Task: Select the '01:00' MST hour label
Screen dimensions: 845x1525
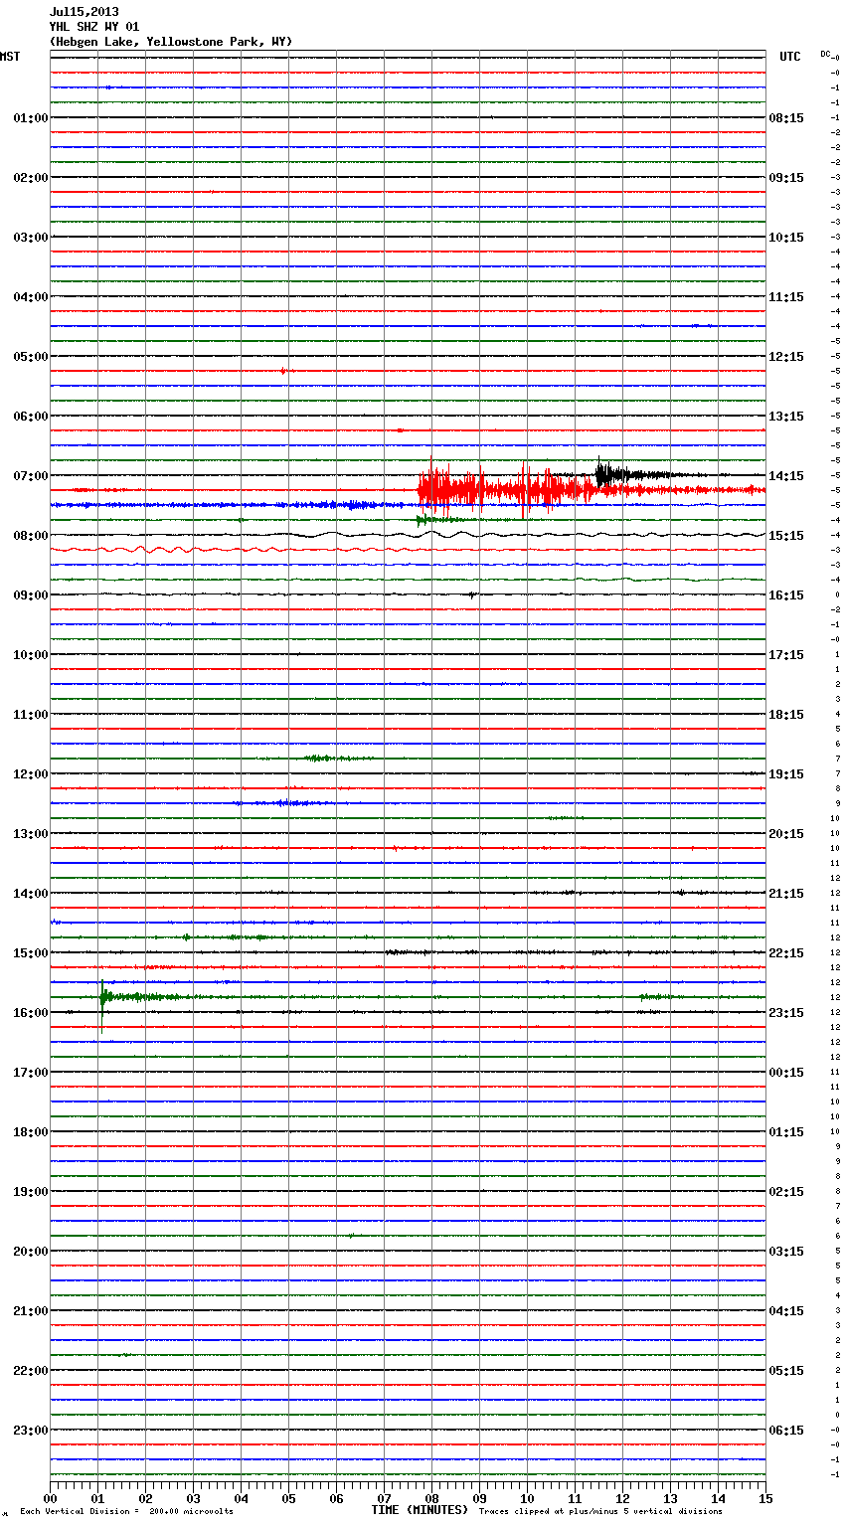Action: click(x=31, y=118)
